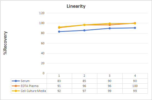This screenshot has height=100, width=152.
Task: Click the EDTA Plasma value 91 cell
Action: click(x=59, y=86)
